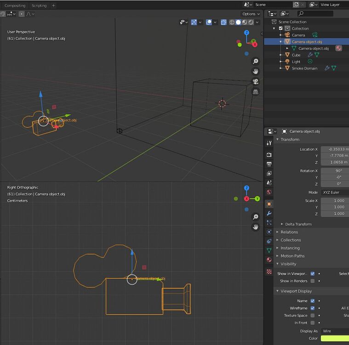Click the outliner search field

coord(315,14)
